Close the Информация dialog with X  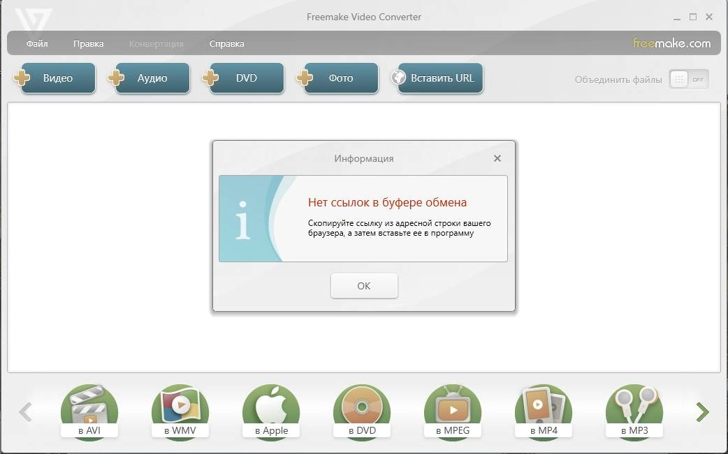click(497, 158)
